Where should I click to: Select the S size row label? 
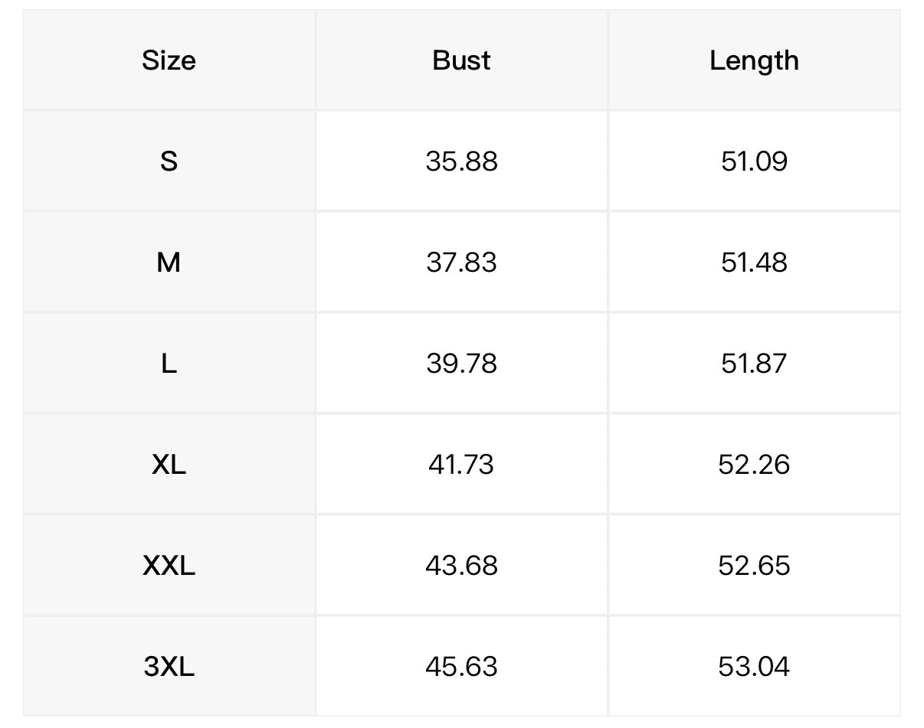coord(169,162)
